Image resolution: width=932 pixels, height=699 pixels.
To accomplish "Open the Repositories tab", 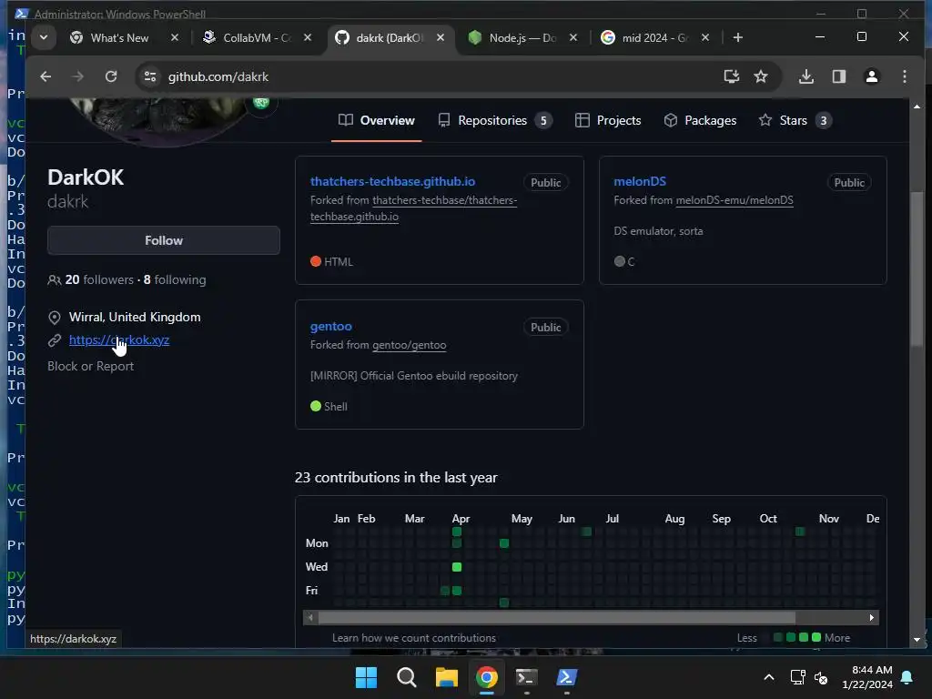I will click(x=494, y=121).
